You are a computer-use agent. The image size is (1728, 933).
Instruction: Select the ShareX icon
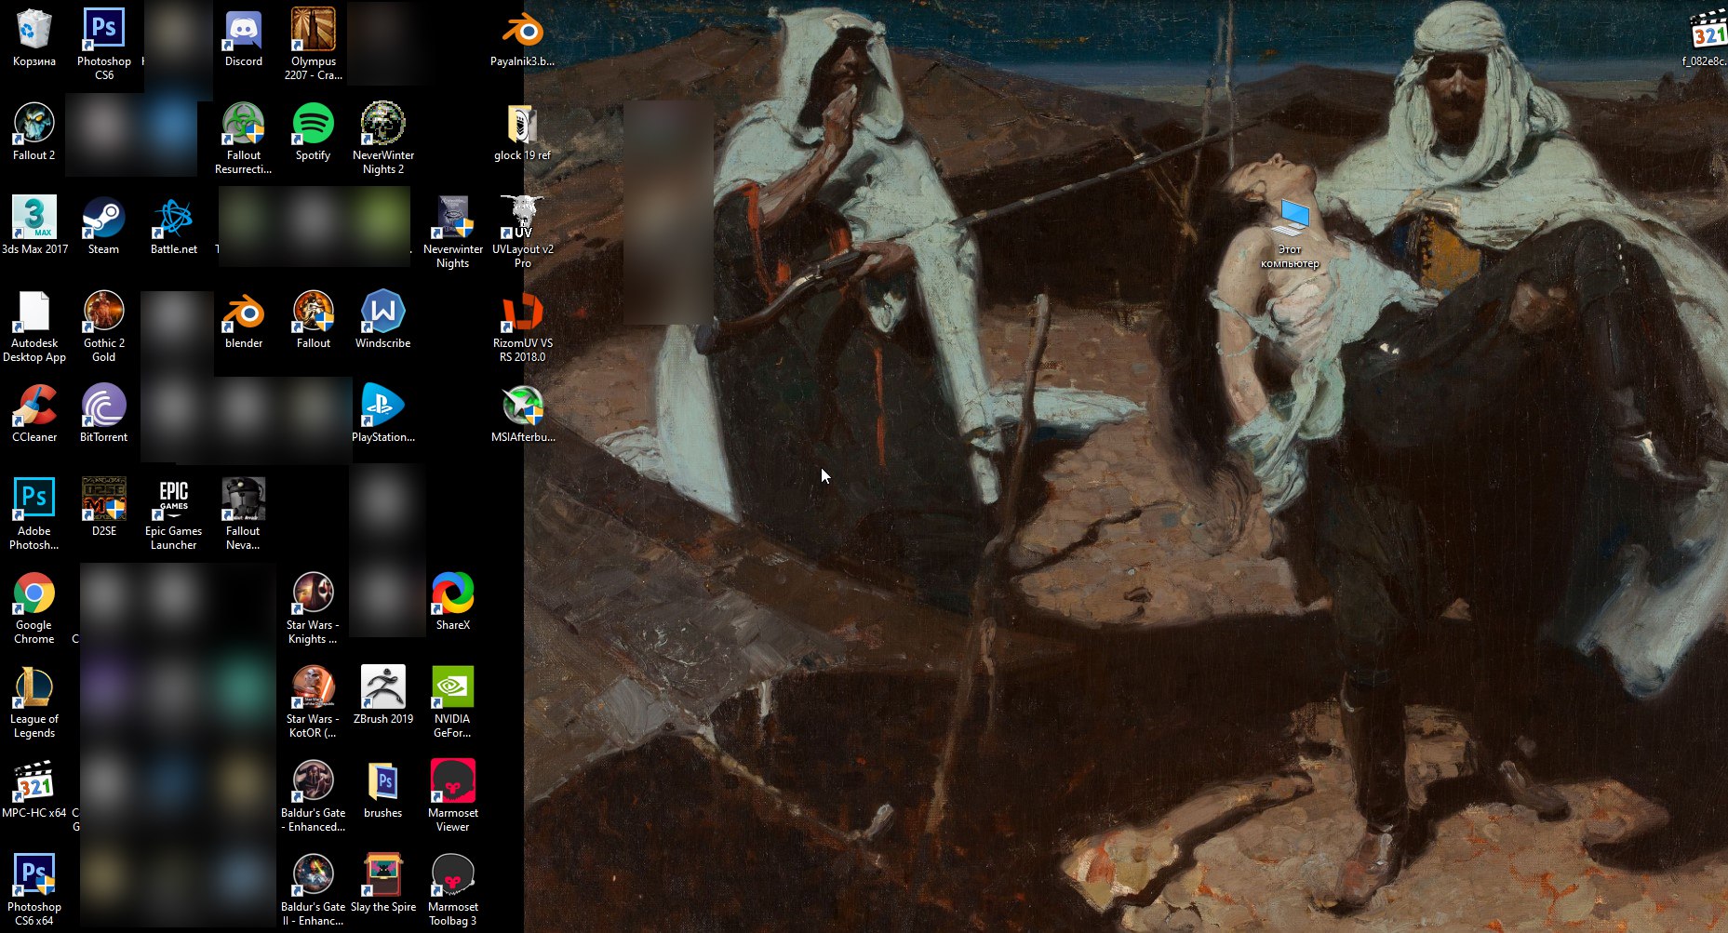(453, 594)
